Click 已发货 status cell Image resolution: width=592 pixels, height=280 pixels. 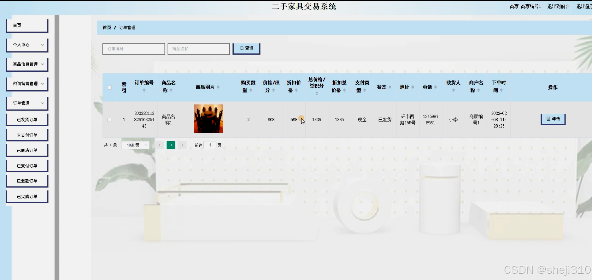(x=385, y=120)
